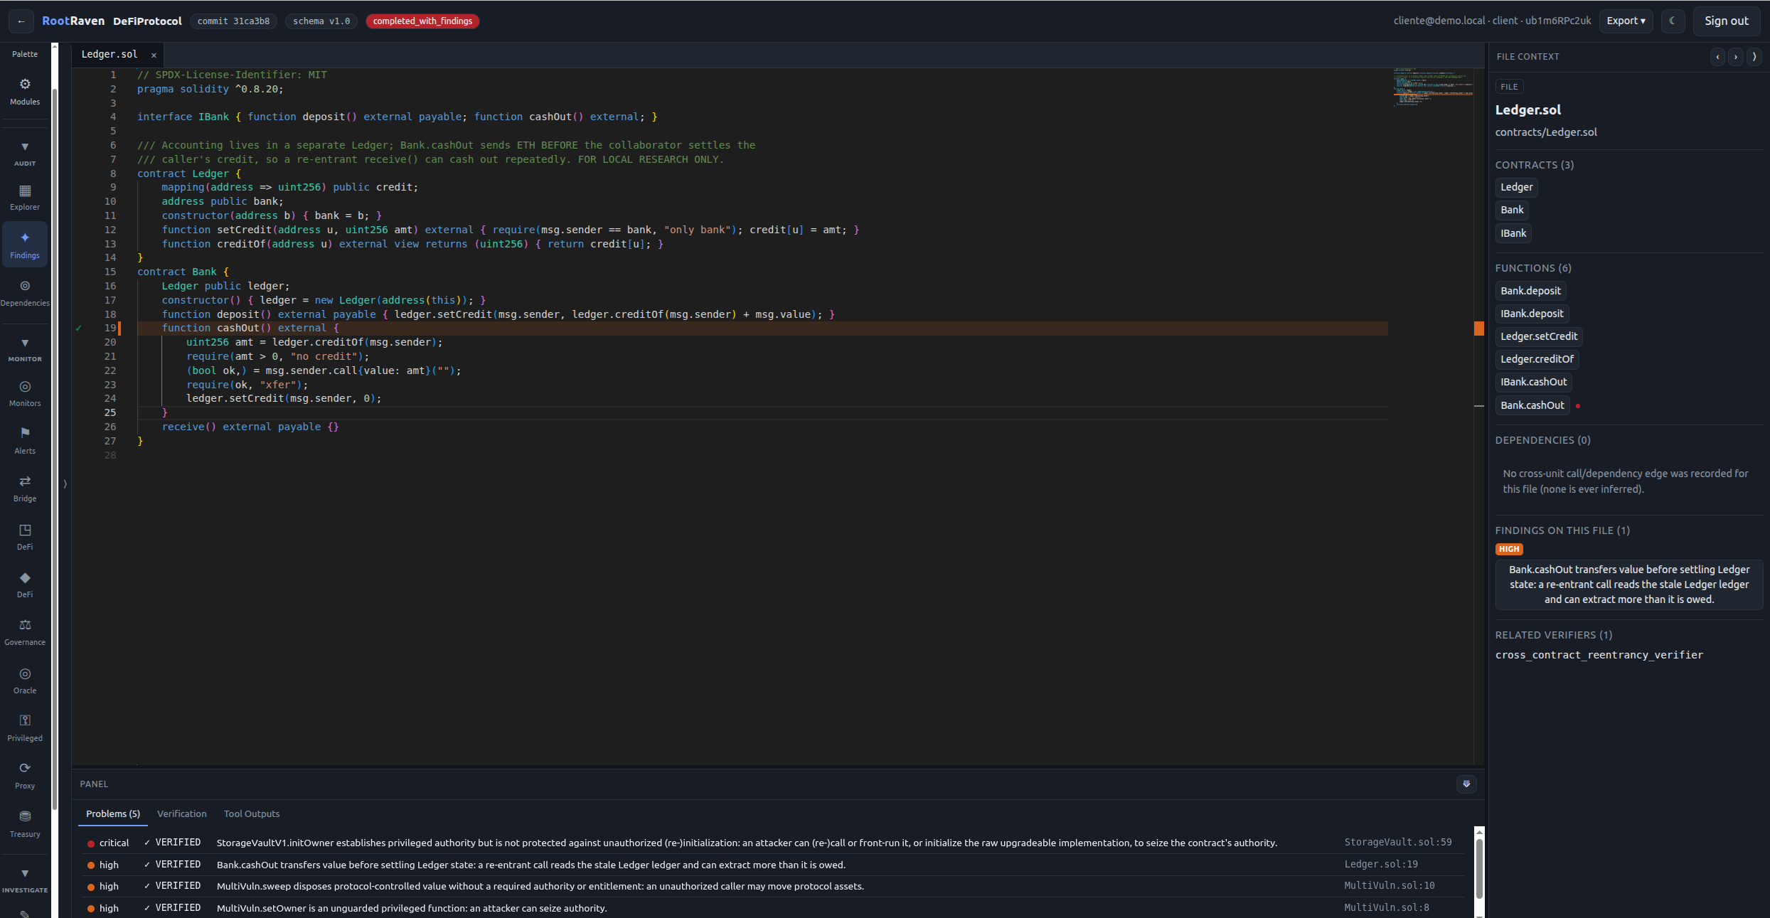Toggle dark mode moon icon
Image resolution: width=1770 pixels, height=918 pixels.
click(x=1673, y=21)
